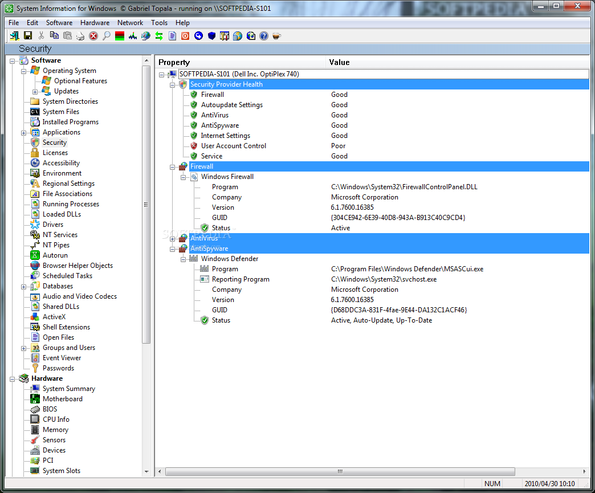Image resolution: width=595 pixels, height=493 pixels.
Task: Open the Hardware menu
Action: point(95,23)
